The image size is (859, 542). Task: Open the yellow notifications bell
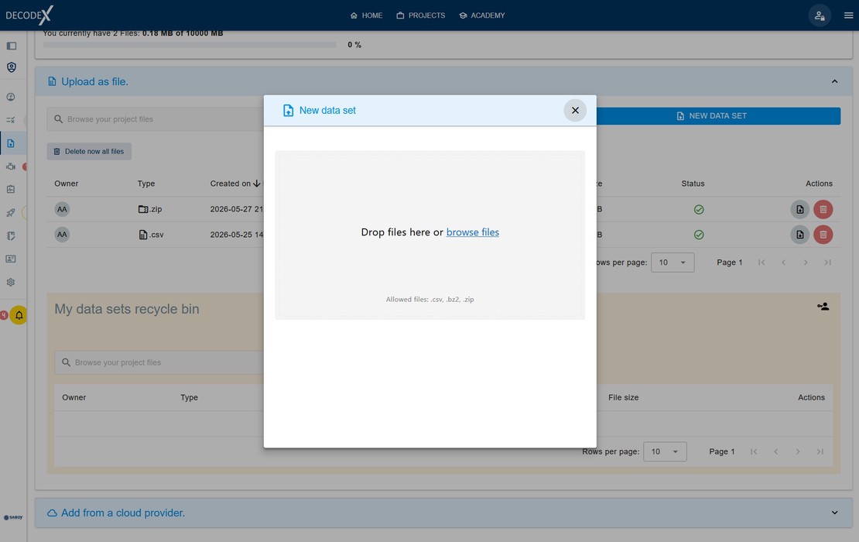coord(19,315)
